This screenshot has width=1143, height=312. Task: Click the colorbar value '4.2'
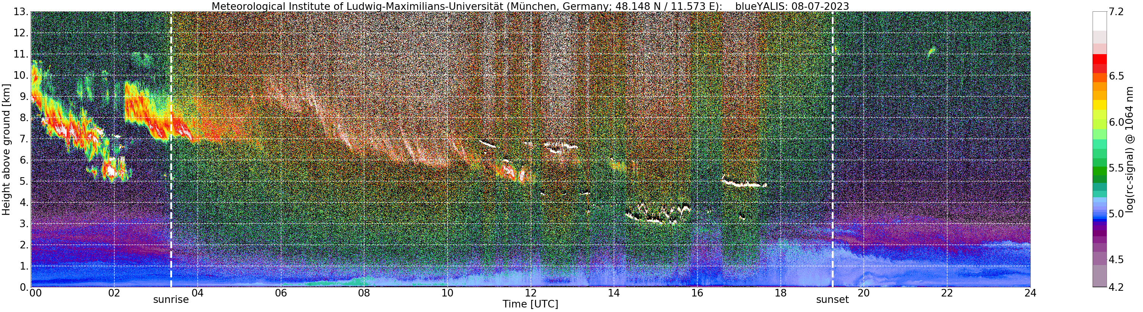pyautogui.click(x=1116, y=287)
